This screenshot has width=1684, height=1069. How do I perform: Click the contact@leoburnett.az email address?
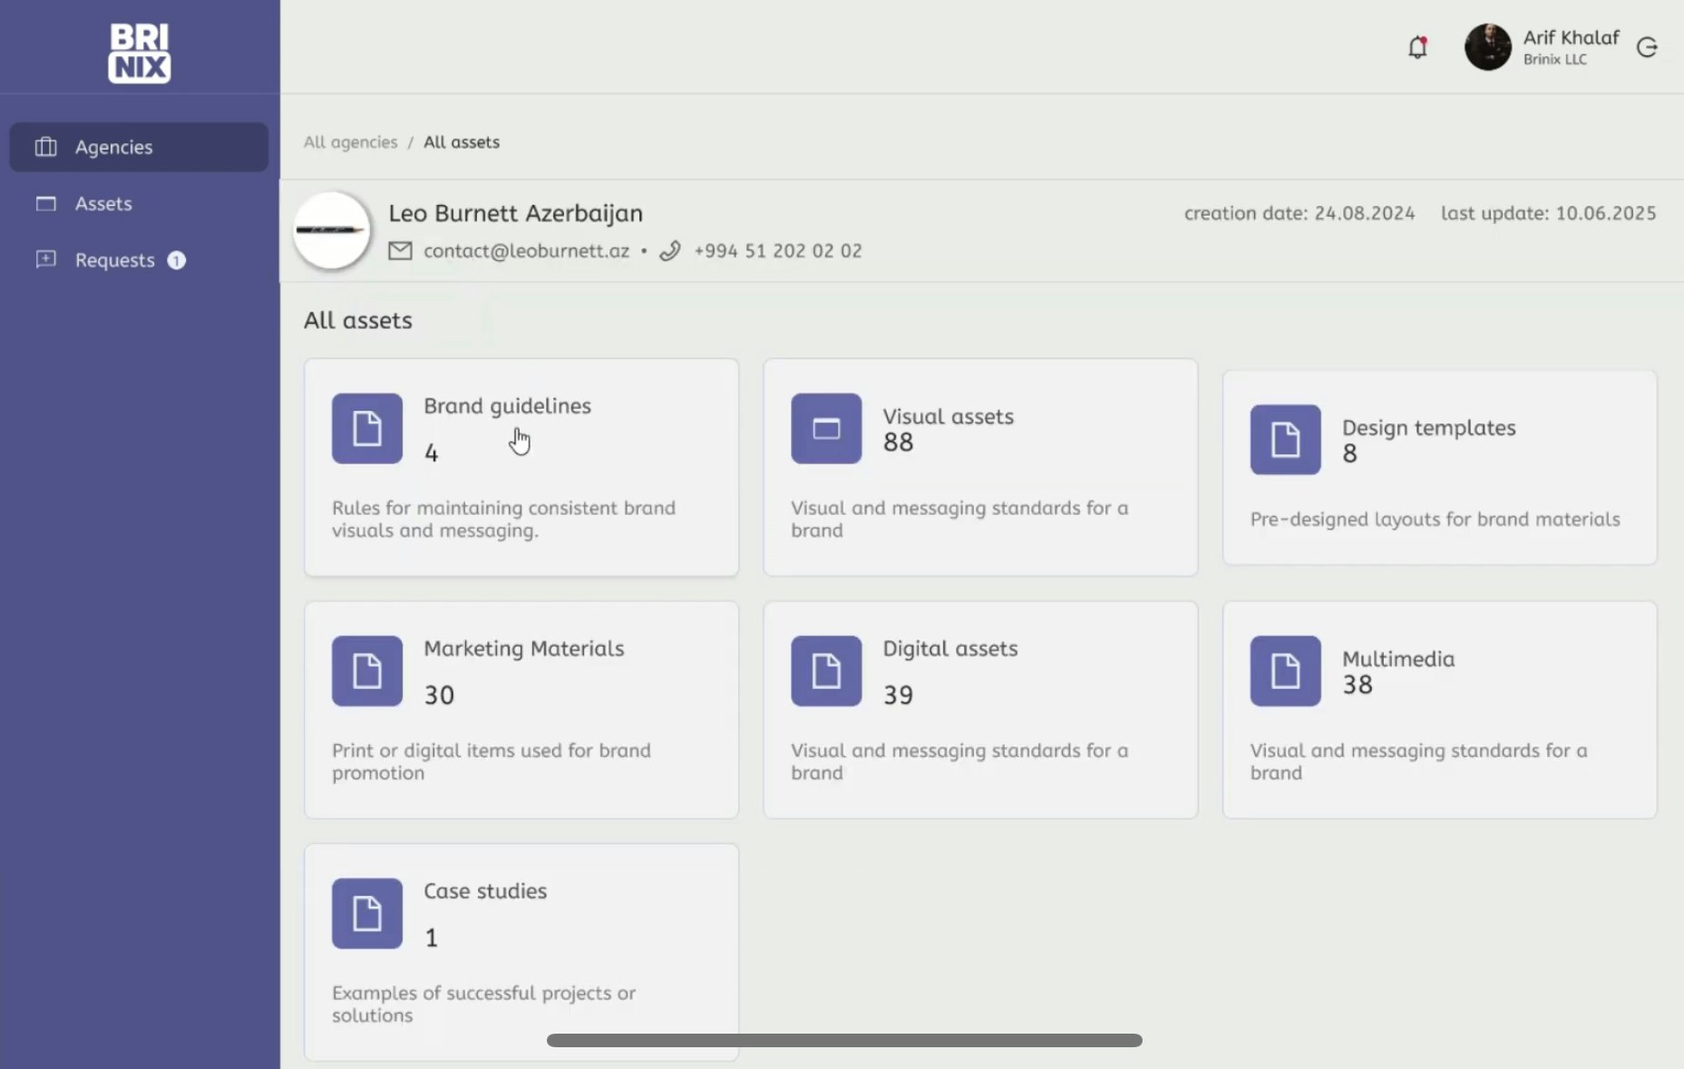[526, 251]
